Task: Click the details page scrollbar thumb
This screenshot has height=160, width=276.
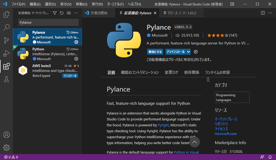Action: click(x=208, y=79)
